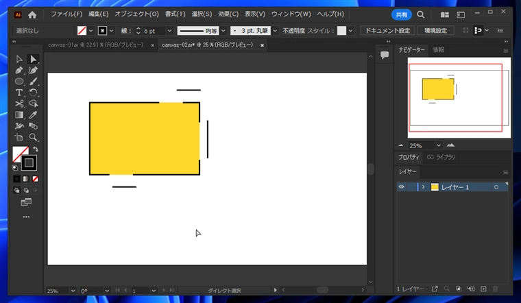521x303 pixels.
Task: Open the workspace switcher icon
Action: point(461,14)
